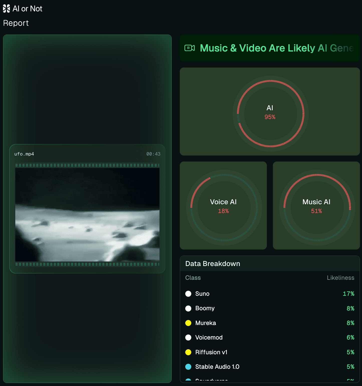This screenshot has width=362, height=386.
Task: Click the AI 95% gauge ring
Action: (270, 112)
